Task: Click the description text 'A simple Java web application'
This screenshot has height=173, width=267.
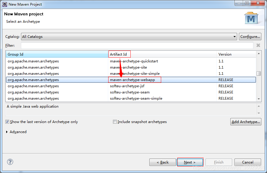Action: (x=33, y=106)
